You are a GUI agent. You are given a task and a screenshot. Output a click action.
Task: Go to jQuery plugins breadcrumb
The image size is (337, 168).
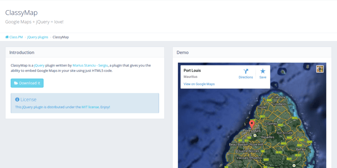(x=37, y=37)
